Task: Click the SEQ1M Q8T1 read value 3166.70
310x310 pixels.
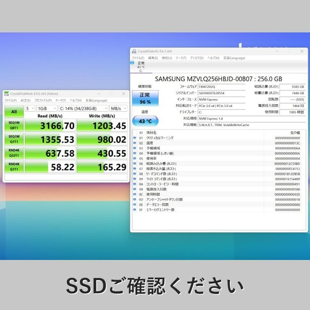Action: click(x=50, y=125)
